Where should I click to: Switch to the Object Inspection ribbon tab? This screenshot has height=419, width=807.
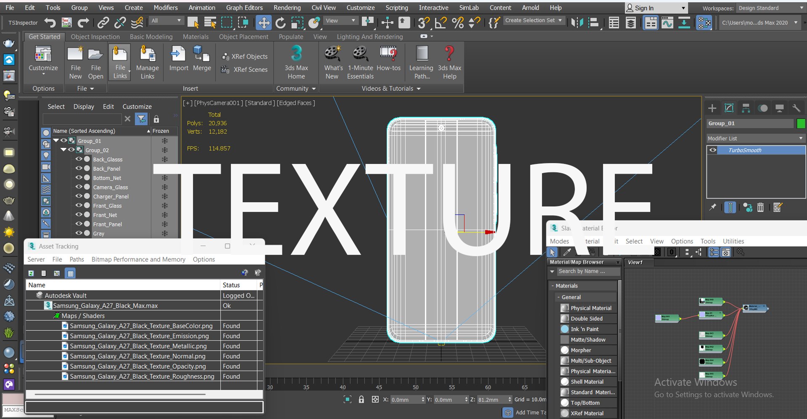coord(95,37)
